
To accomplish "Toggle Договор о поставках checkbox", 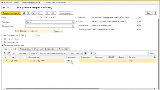I will [3, 39].
